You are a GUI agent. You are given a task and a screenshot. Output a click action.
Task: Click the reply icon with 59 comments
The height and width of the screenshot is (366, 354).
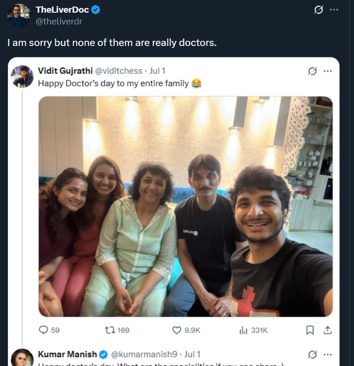pyautogui.click(x=44, y=330)
